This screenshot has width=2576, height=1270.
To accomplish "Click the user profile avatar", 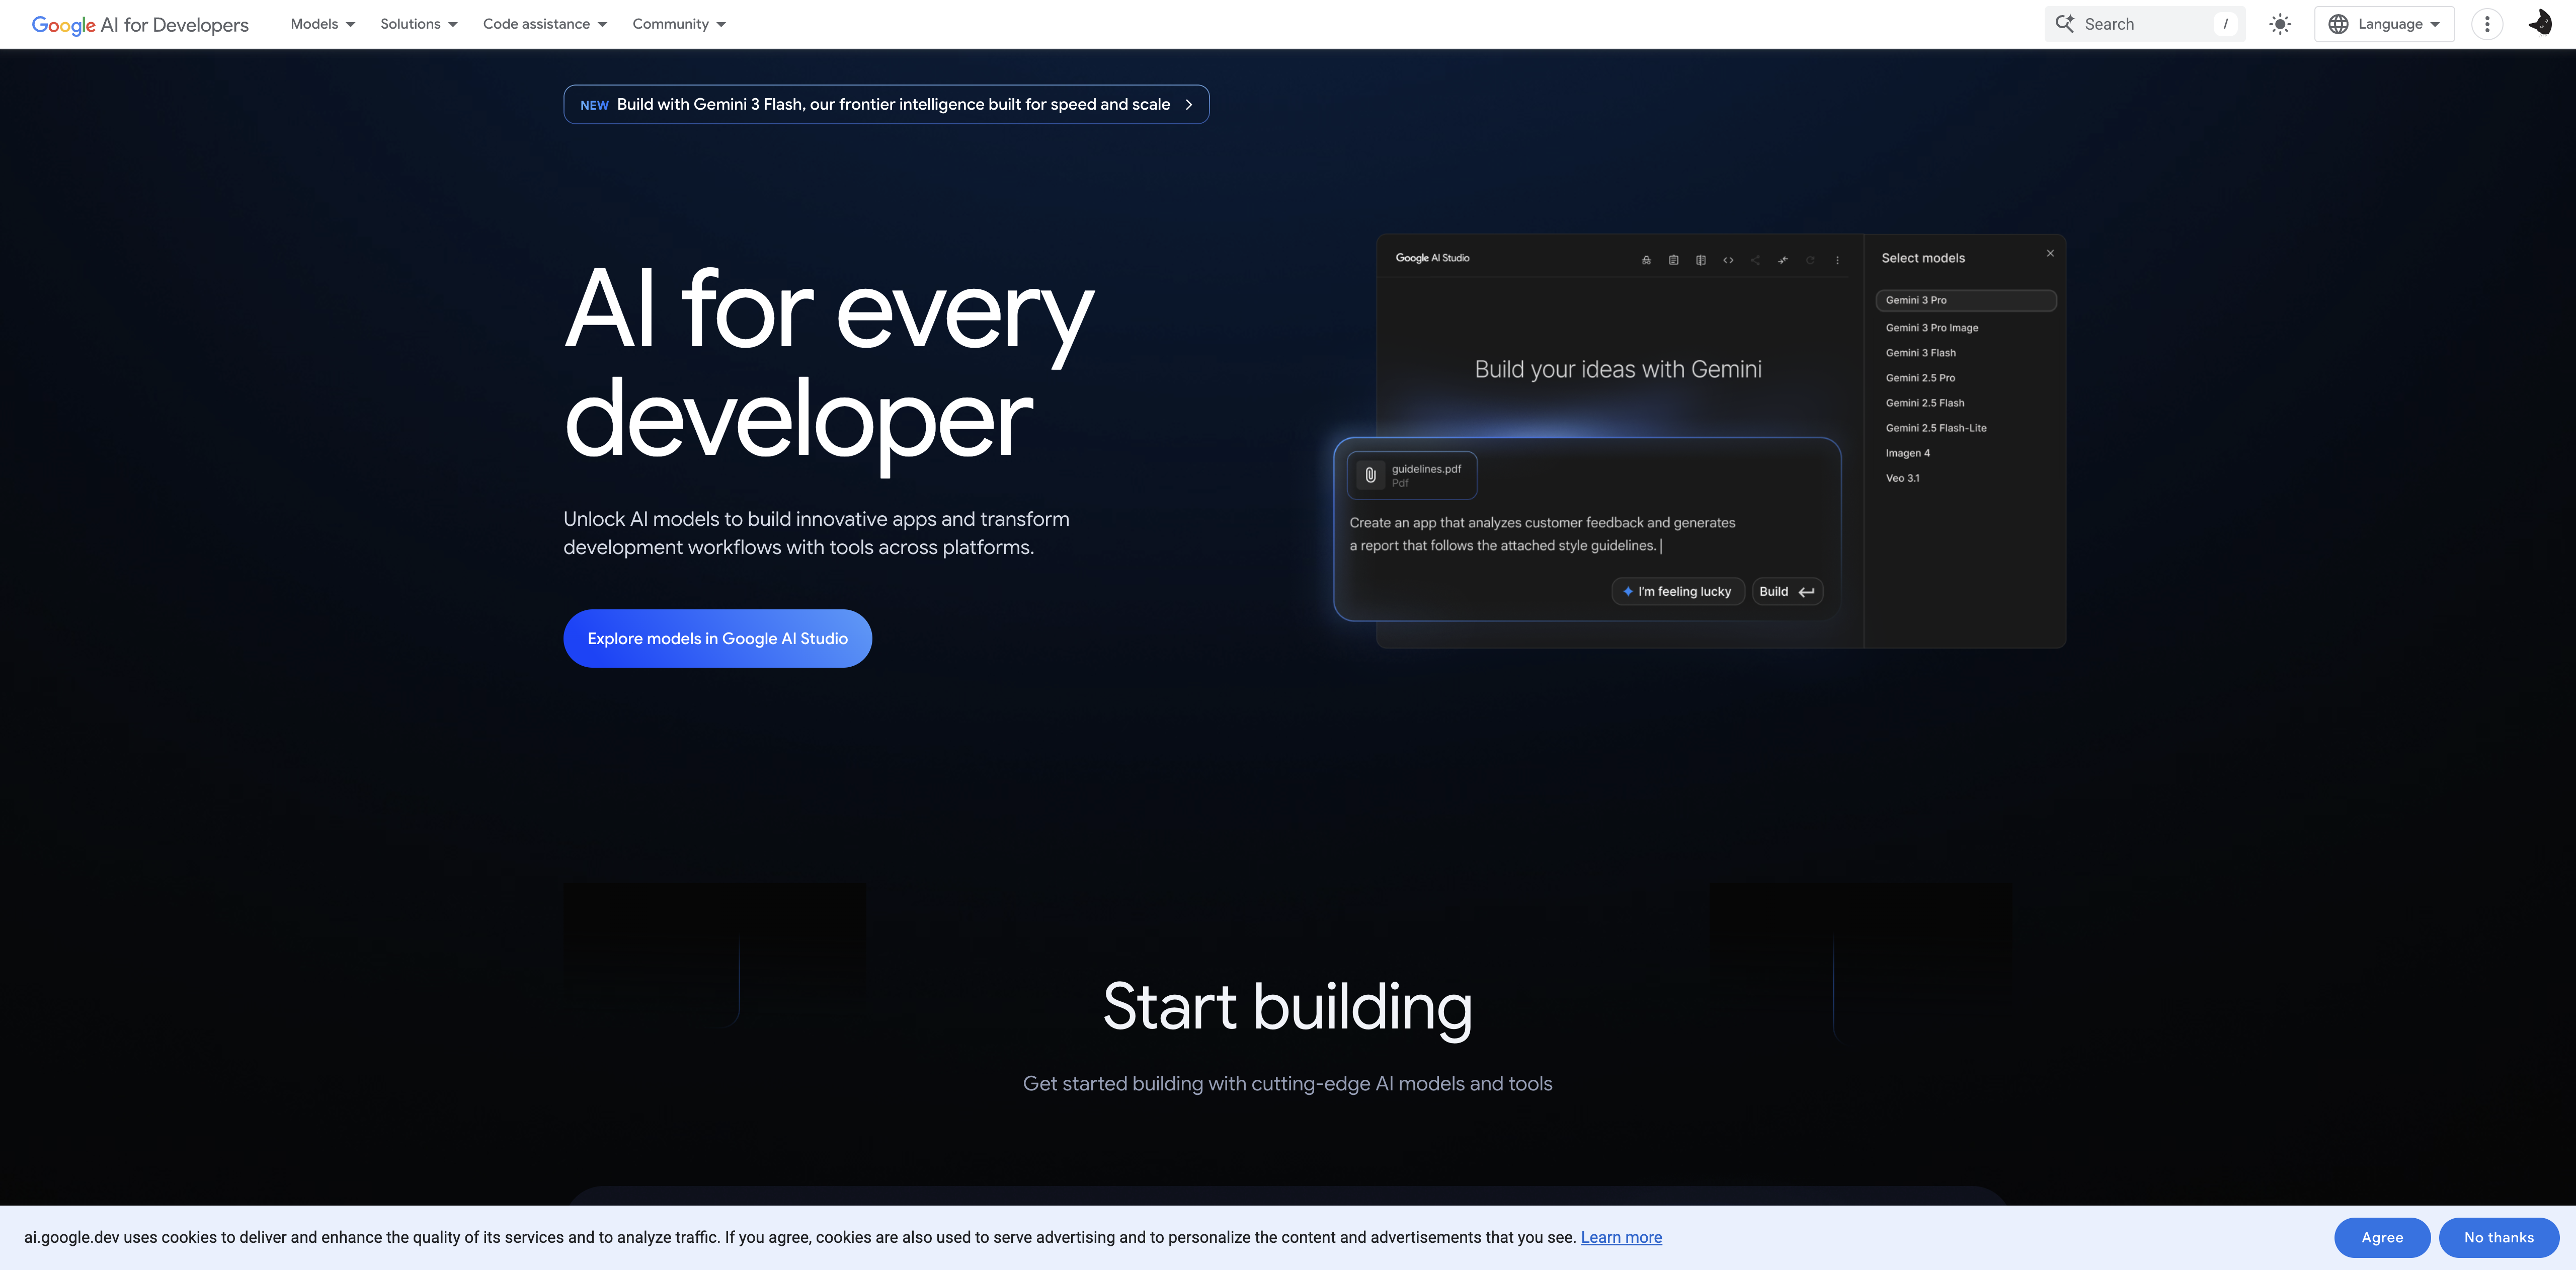I will 2541,23.
